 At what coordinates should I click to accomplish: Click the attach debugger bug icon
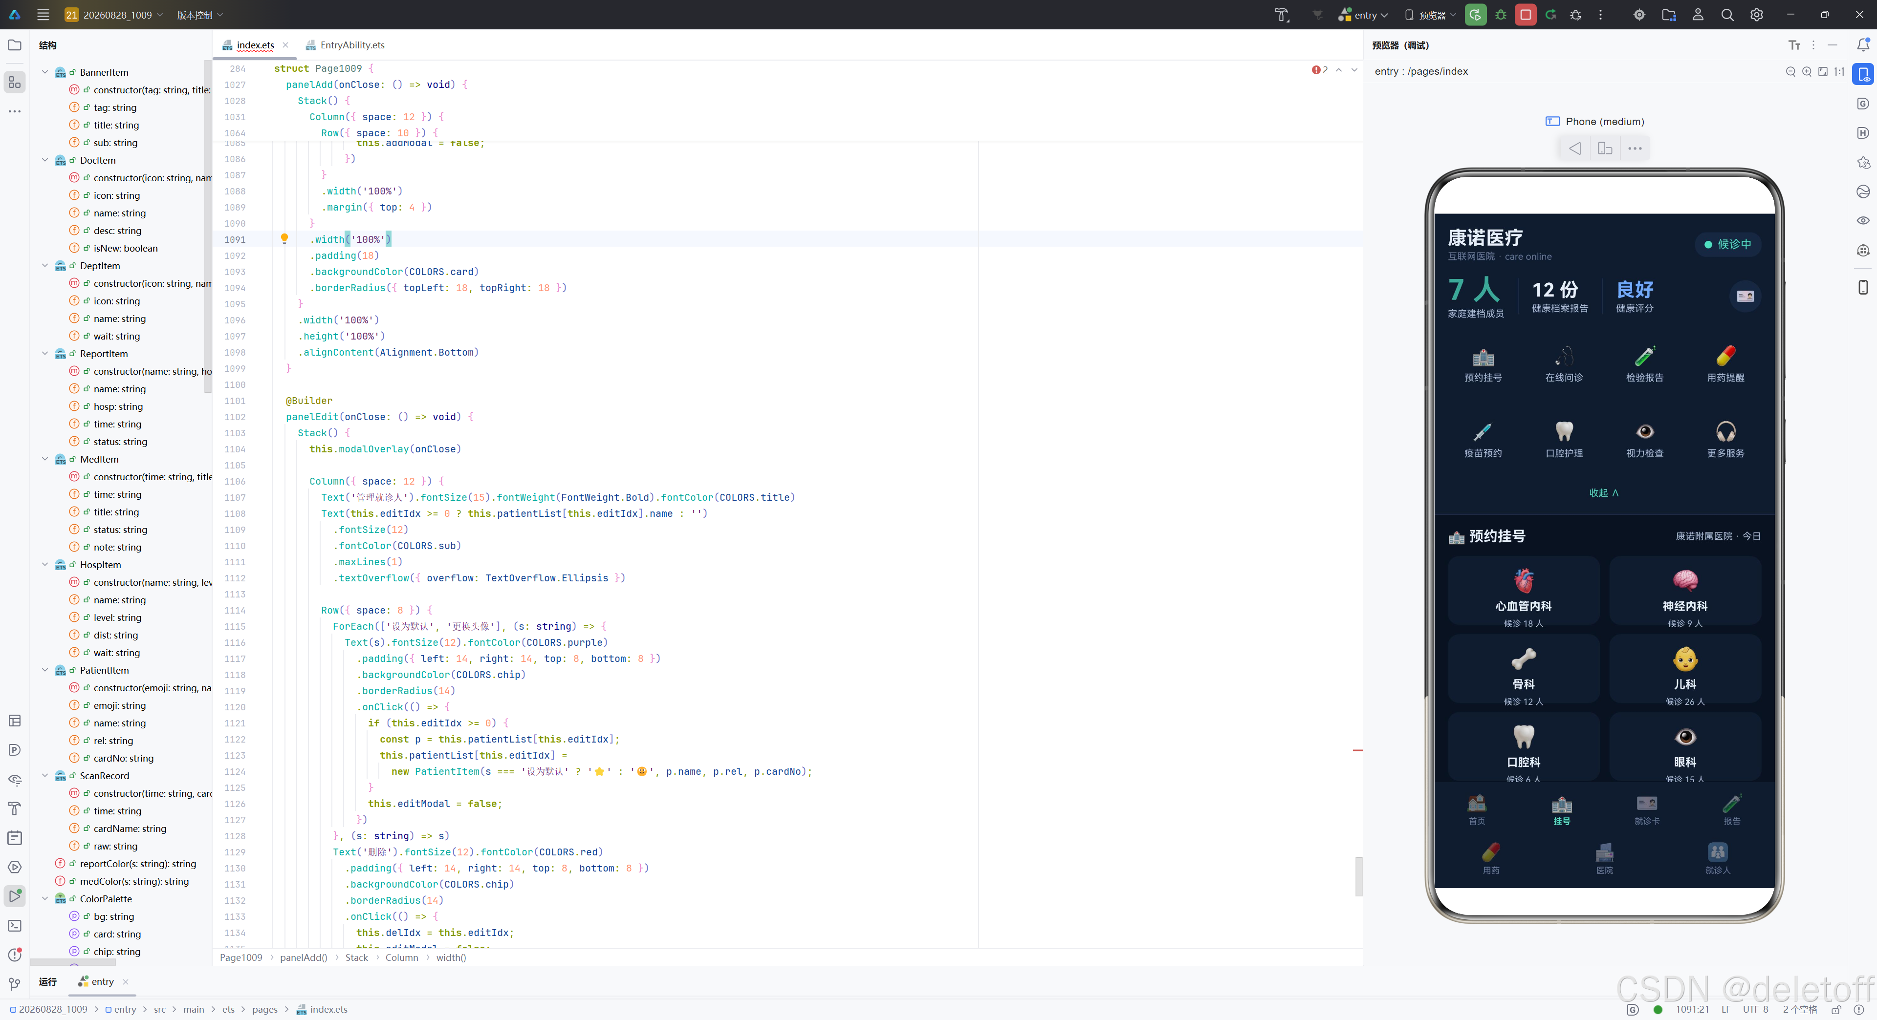pos(1576,15)
